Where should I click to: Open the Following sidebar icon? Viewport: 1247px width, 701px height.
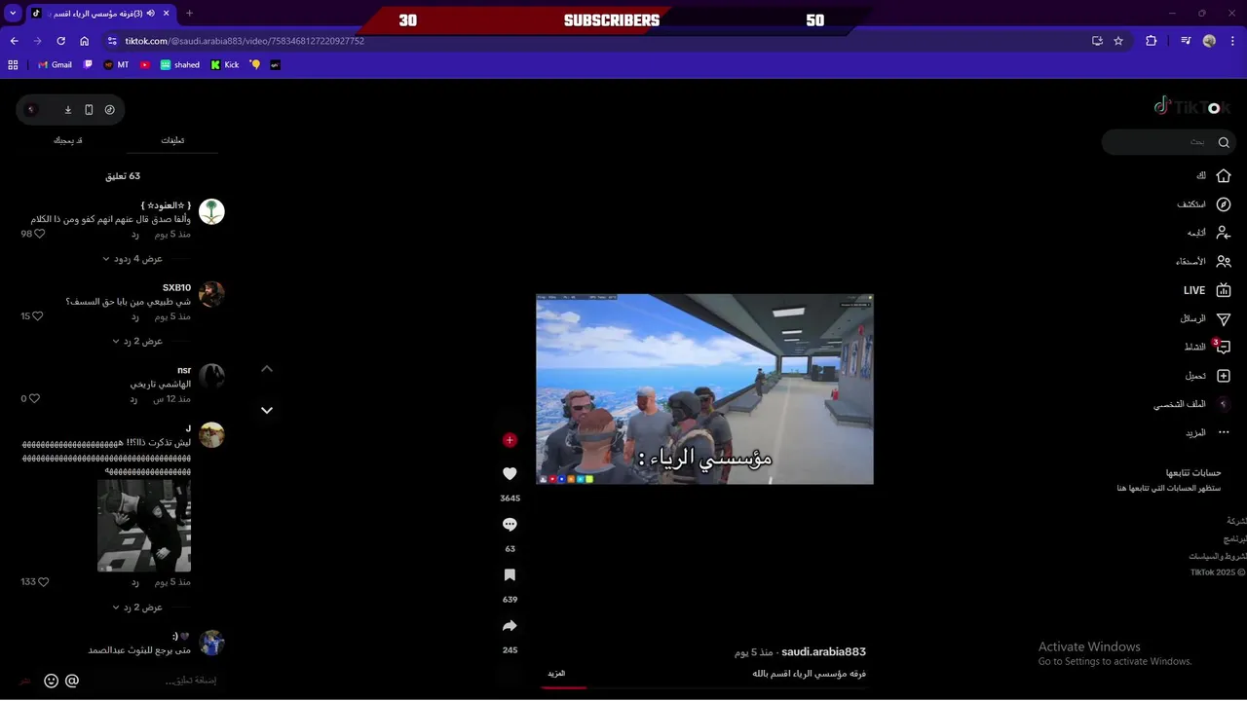point(1224,233)
